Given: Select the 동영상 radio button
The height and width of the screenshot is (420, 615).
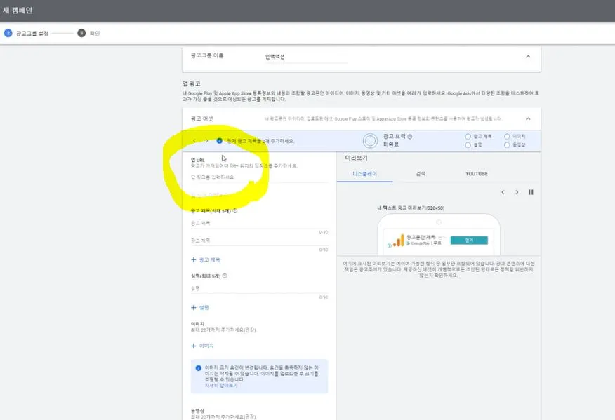Looking at the screenshot, I should click(508, 144).
